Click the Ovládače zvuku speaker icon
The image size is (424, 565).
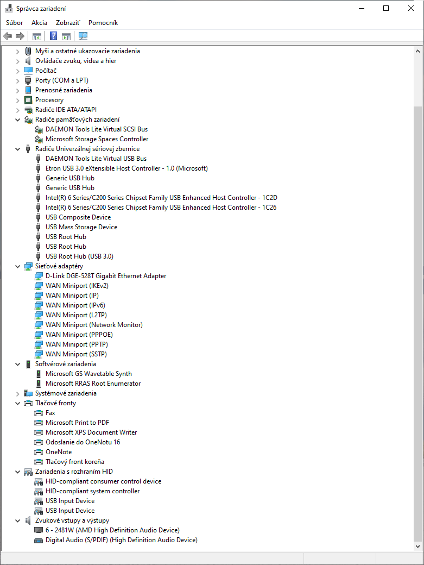(x=28, y=60)
